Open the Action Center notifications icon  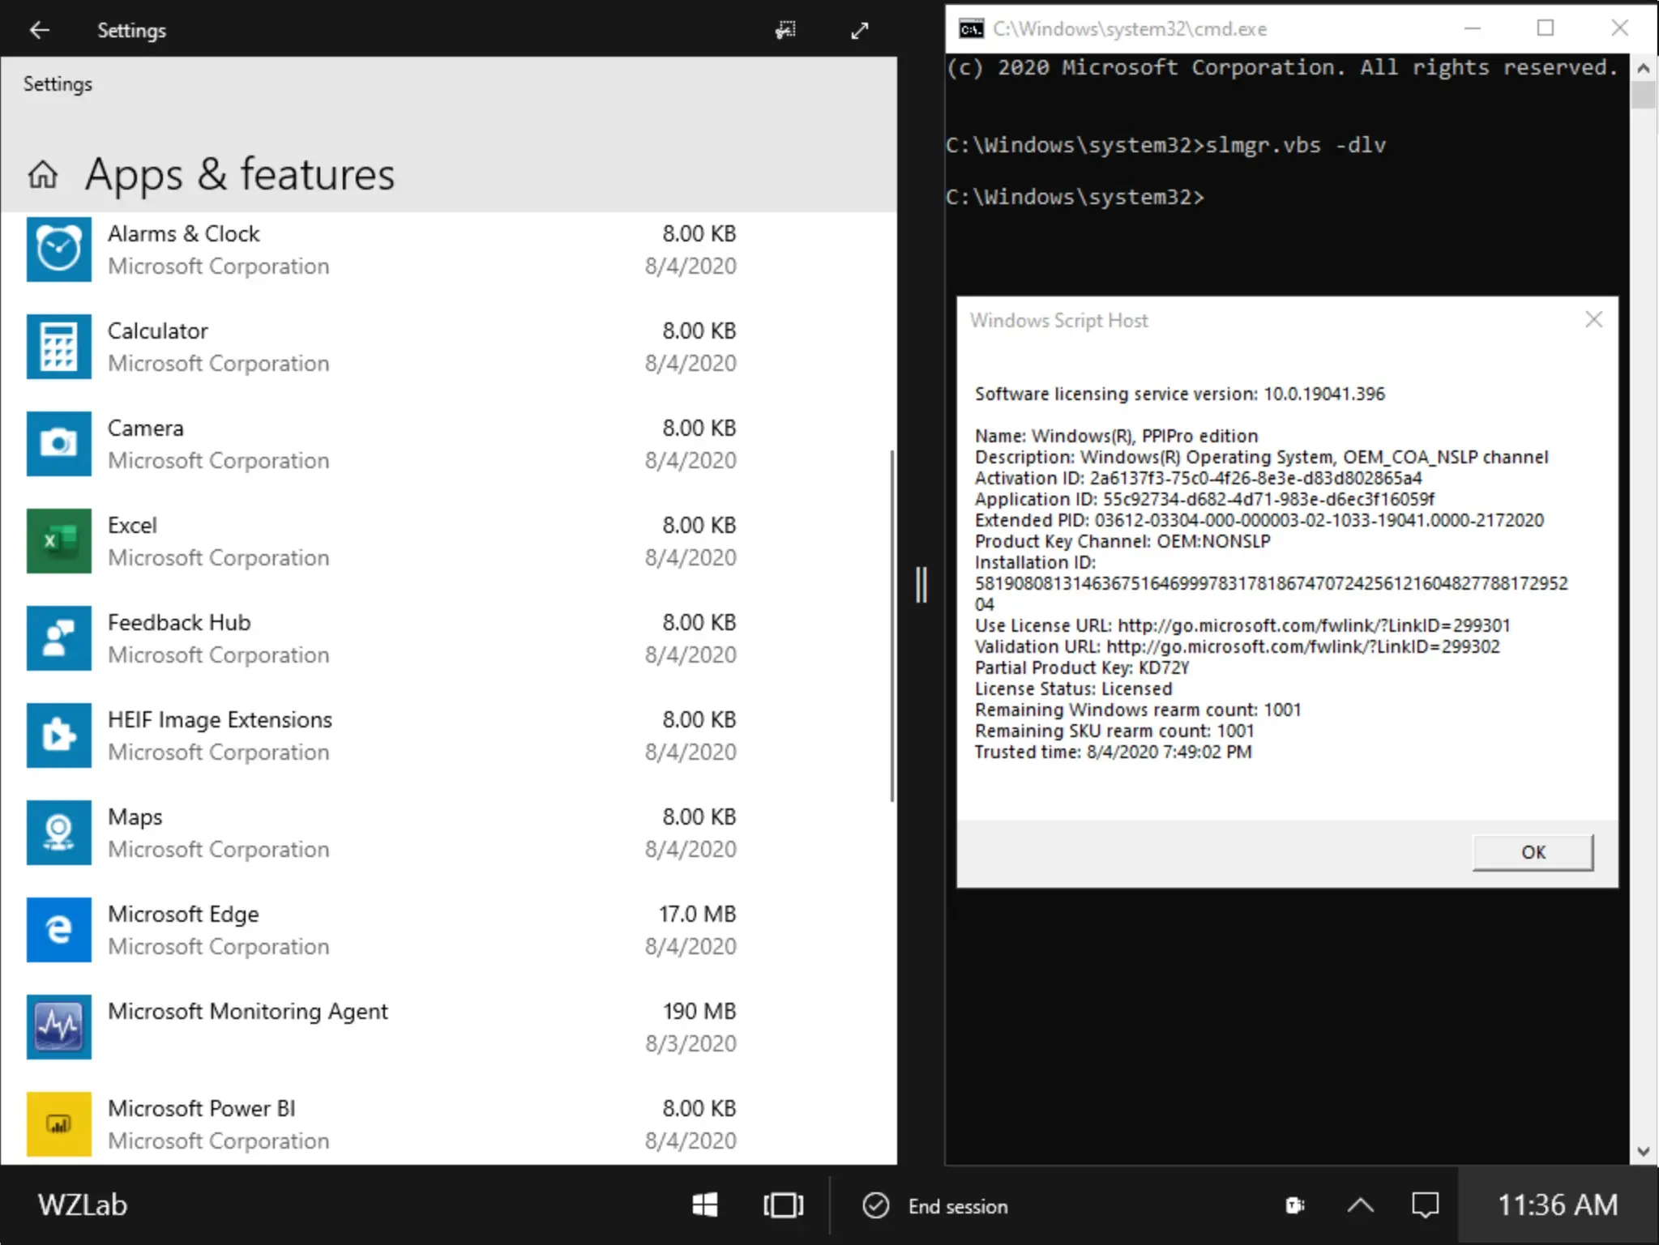(x=1425, y=1205)
